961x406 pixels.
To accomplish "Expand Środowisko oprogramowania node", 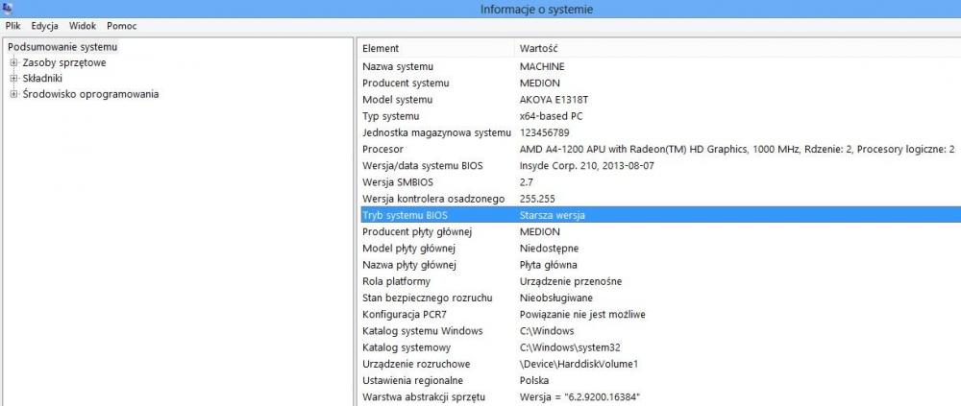I will coord(14,94).
